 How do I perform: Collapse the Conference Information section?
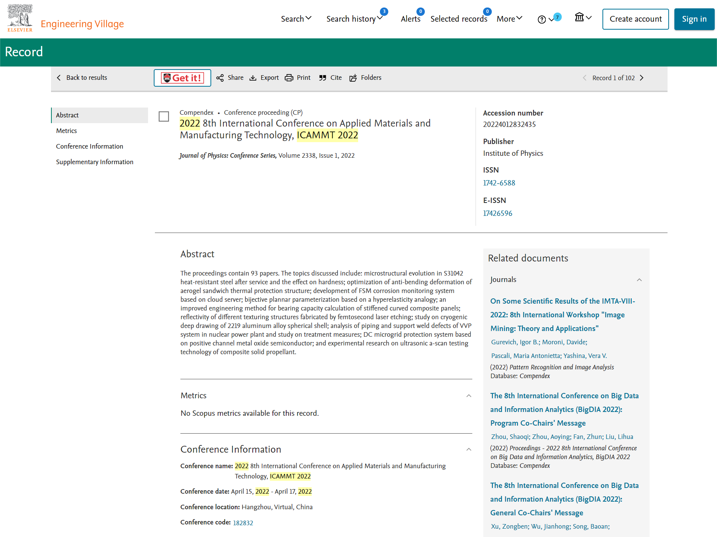tap(469, 449)
